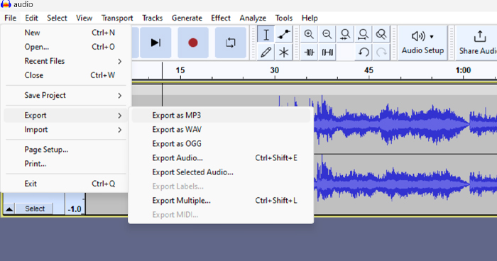Image resolution: width=497 pixels, height=261 pixels.
Task: Click the 30 second mark on timeline
Action: click(275, 70)
